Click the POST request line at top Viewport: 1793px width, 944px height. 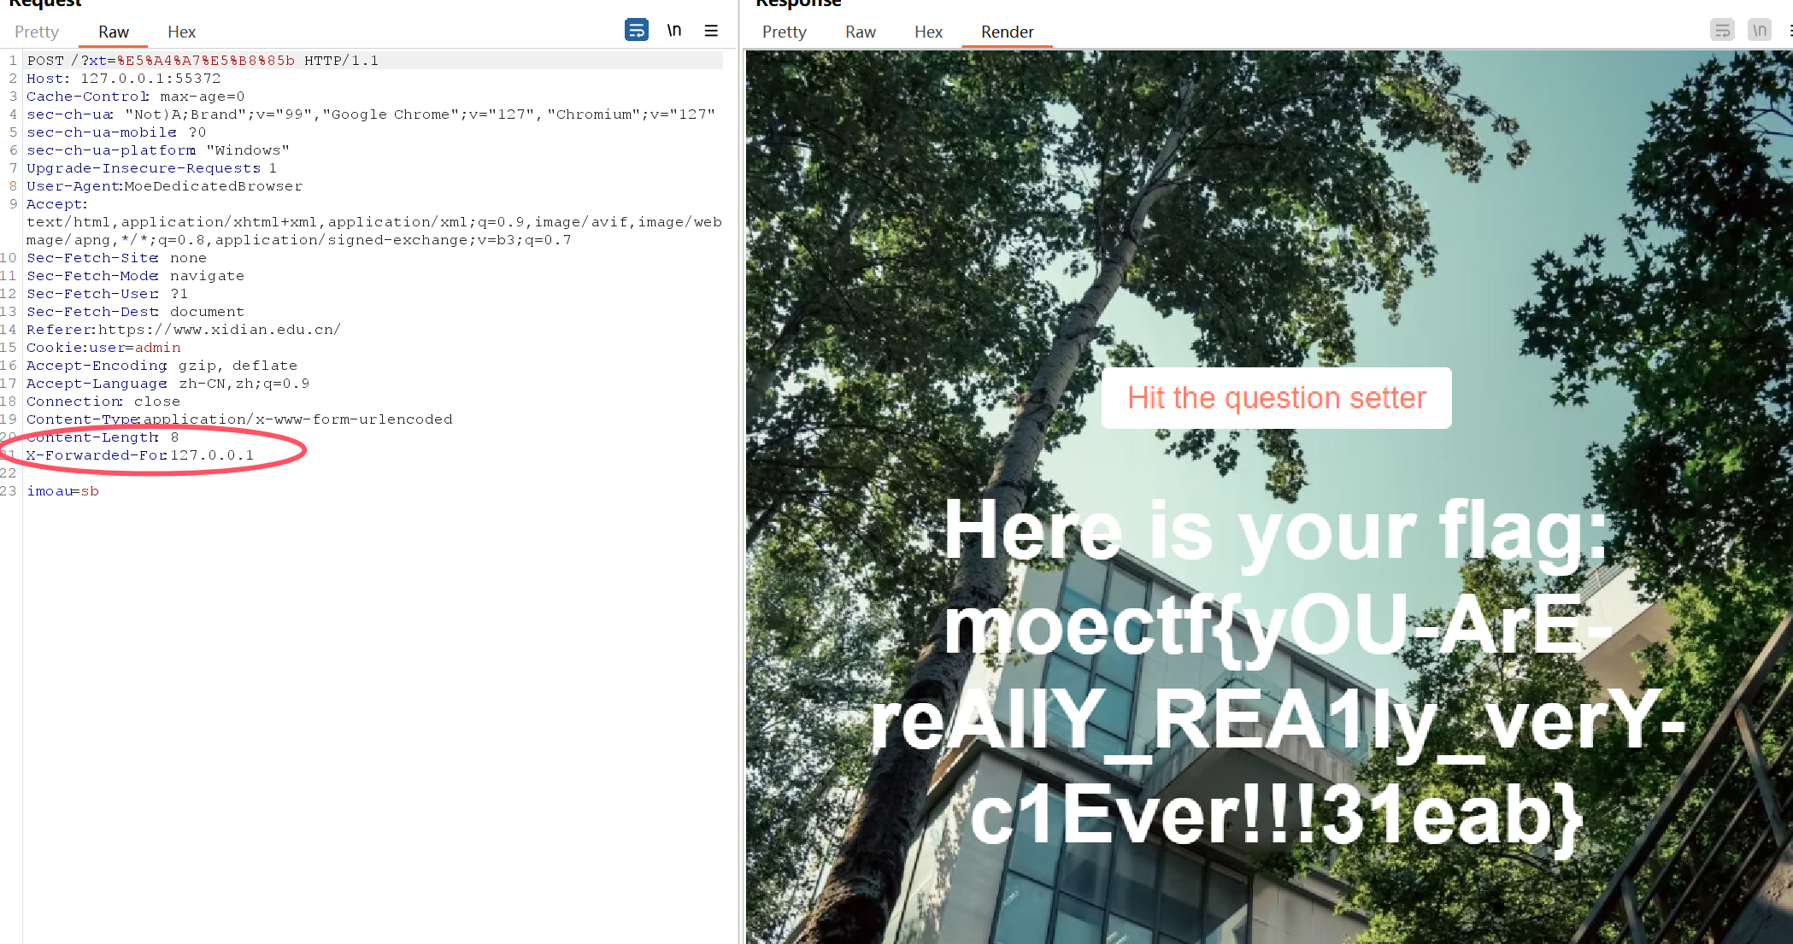point(203,61)
